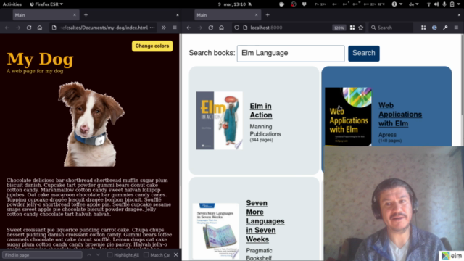Open Firefox ESR application menu

[46, 4]
